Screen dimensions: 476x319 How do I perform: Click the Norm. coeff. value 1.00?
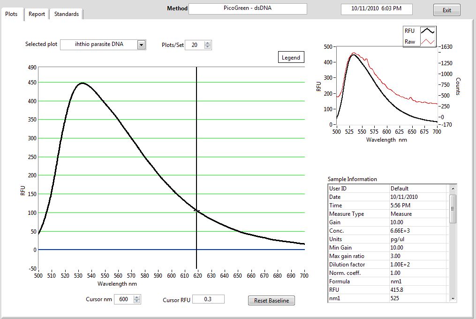click(395, 273)
